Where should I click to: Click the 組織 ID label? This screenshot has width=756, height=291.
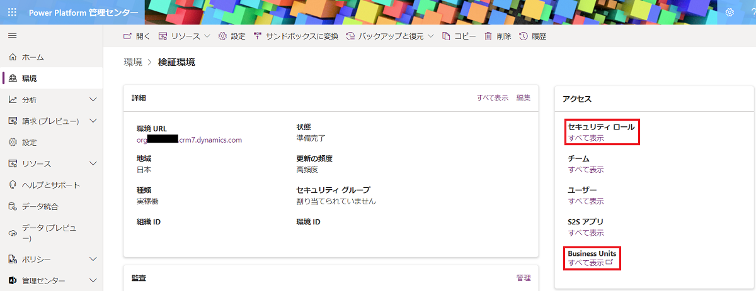click(148, 222)
